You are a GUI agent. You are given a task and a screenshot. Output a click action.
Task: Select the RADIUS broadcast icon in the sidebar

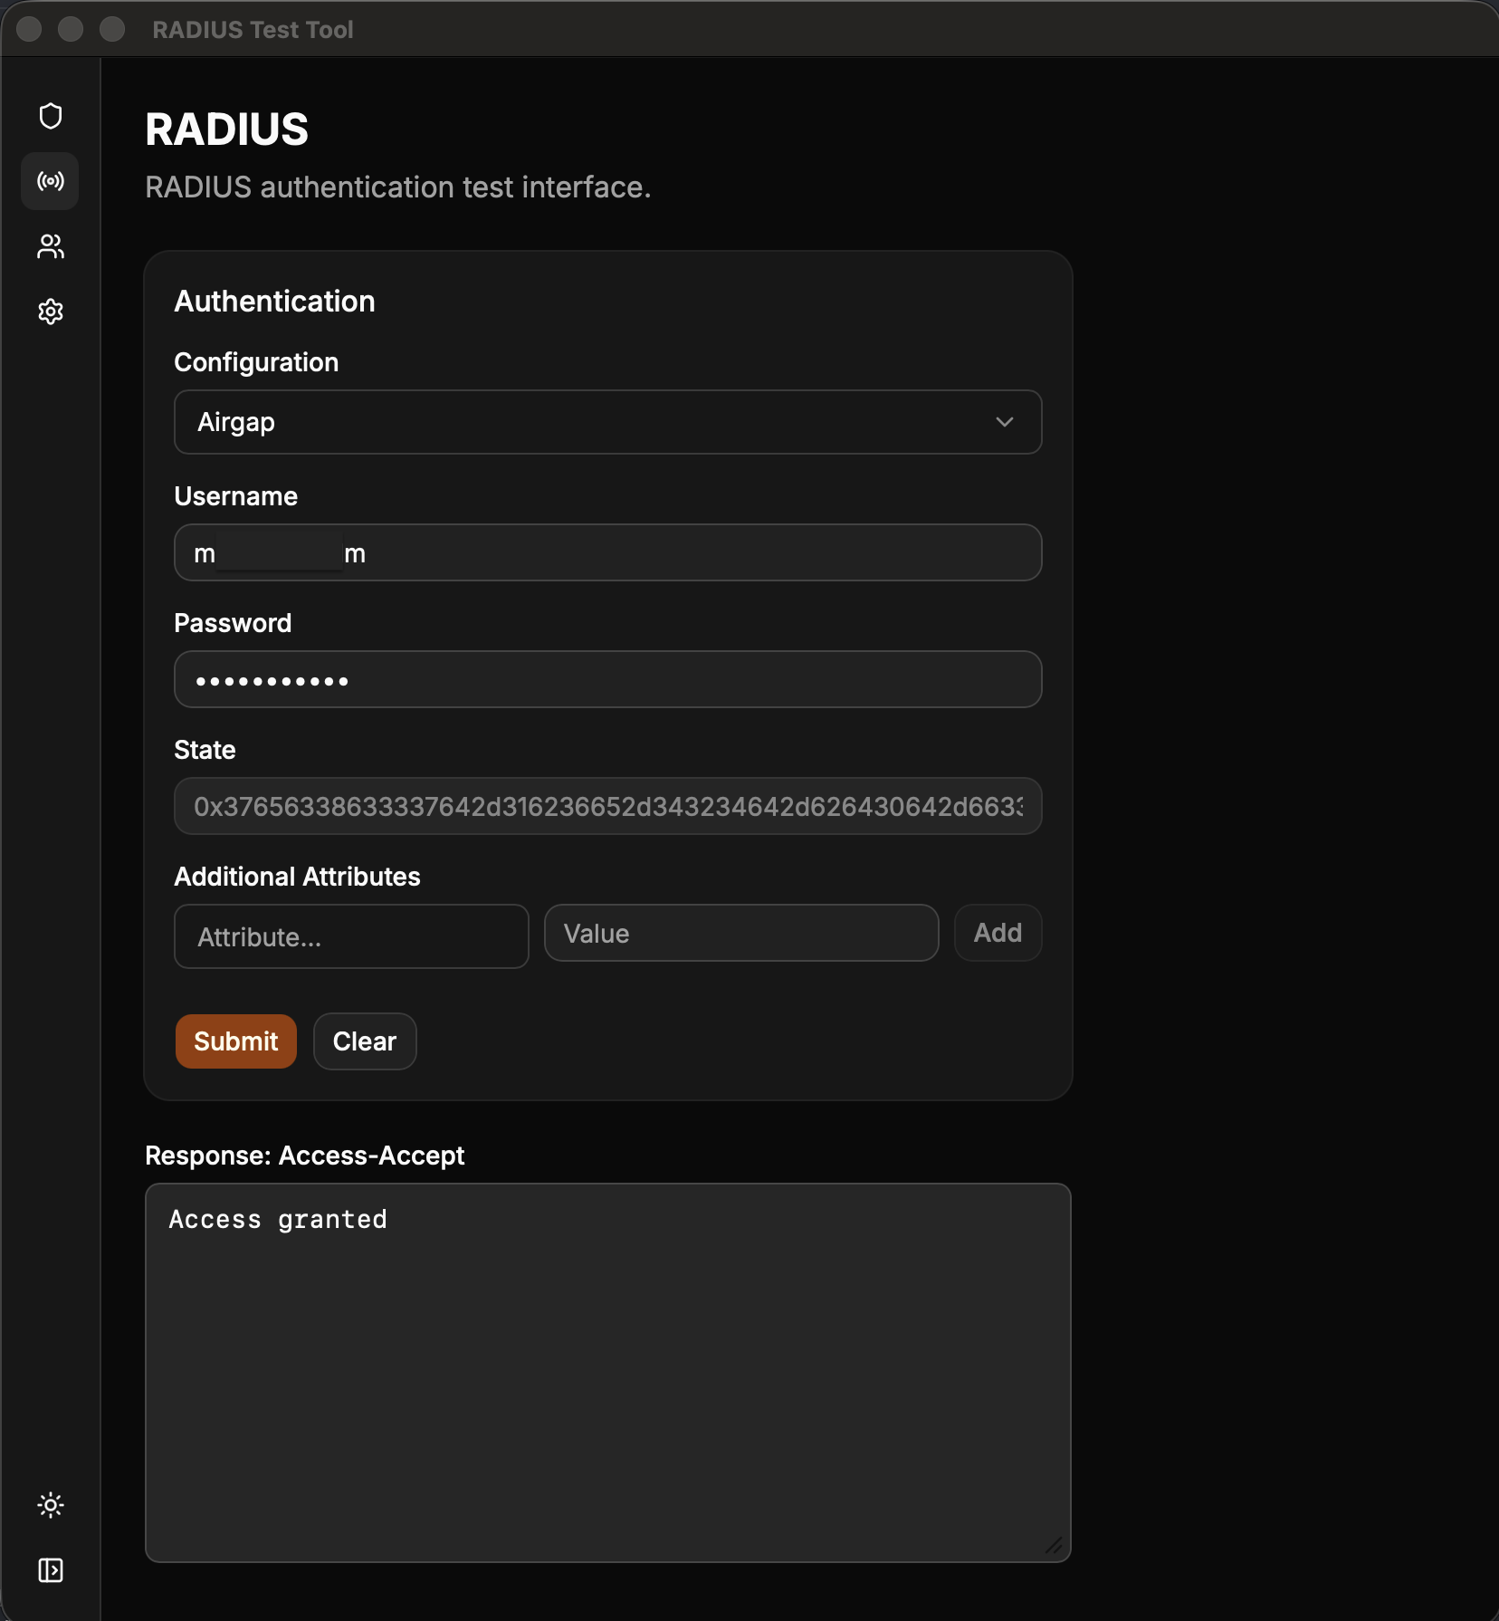tap(51, 181)
